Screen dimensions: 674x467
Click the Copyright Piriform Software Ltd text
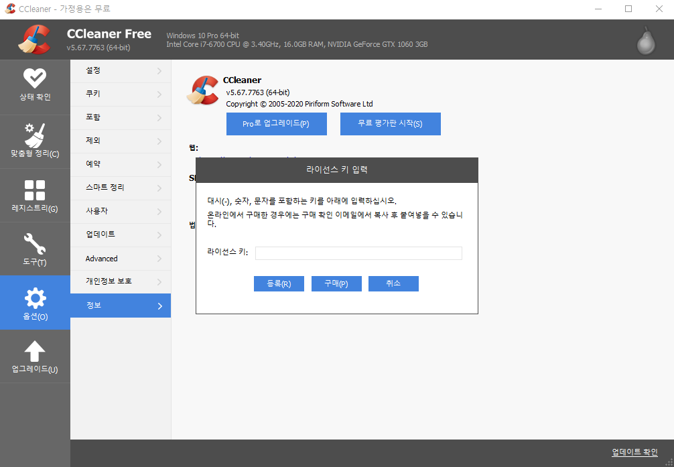(x=299, y=104)
